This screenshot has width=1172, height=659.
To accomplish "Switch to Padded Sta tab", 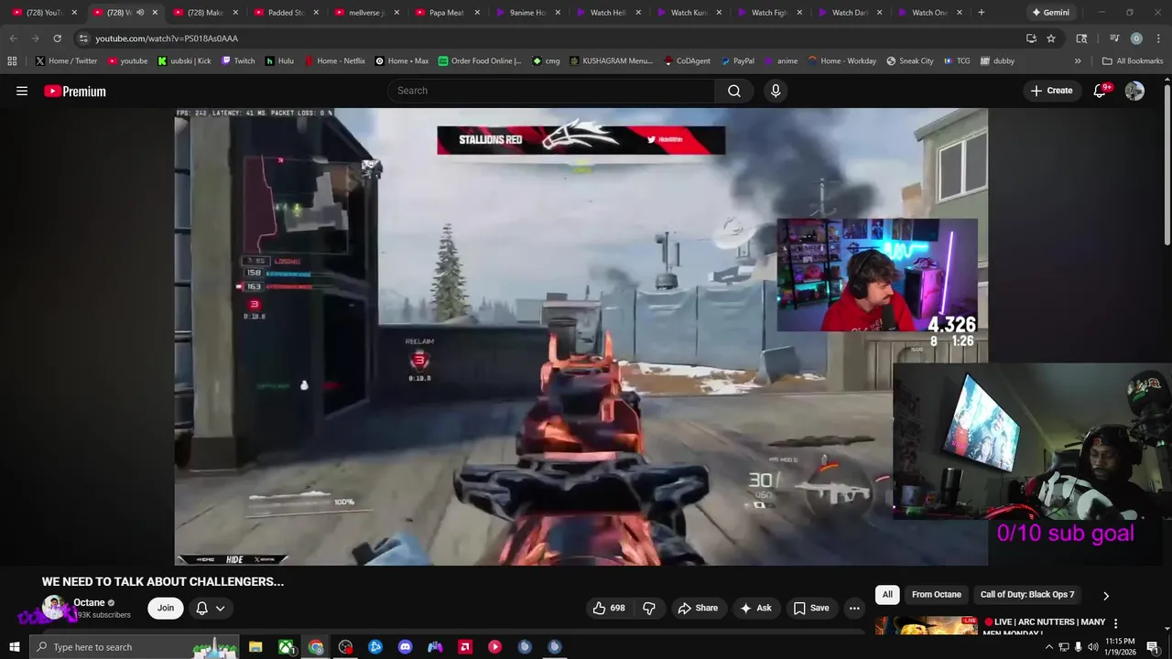I will pyautogui.click(x=285, y=13).
